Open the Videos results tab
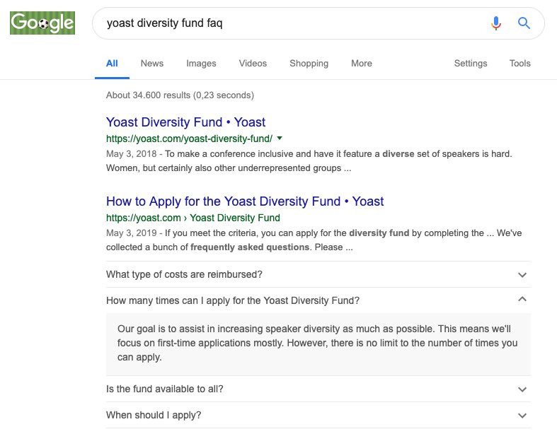557x446 pixels. [253, 64]
